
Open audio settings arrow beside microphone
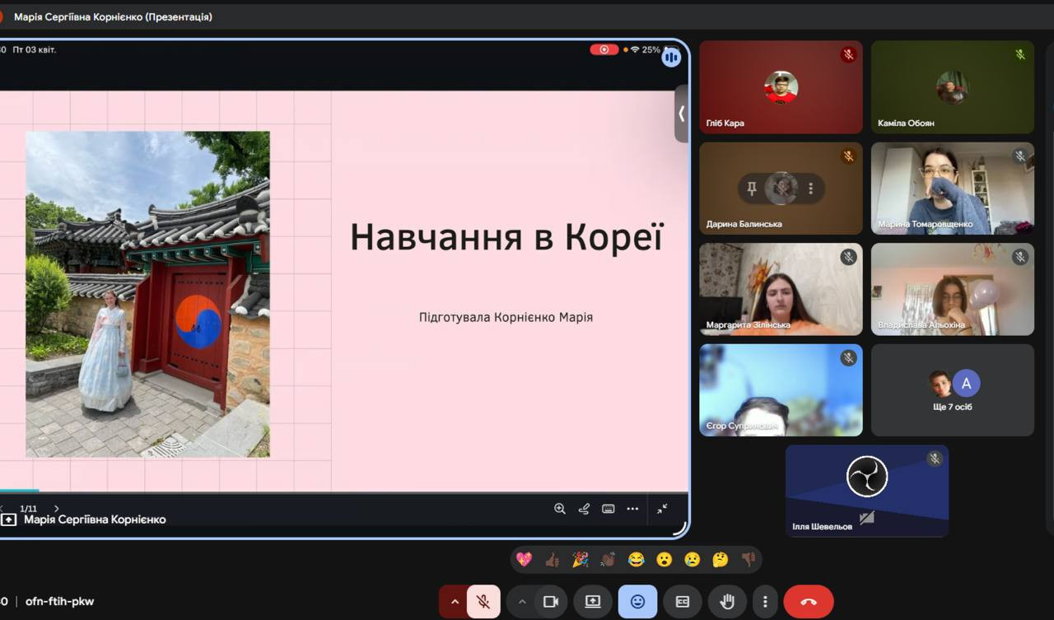pyautogui.click(x=454, y=602)
